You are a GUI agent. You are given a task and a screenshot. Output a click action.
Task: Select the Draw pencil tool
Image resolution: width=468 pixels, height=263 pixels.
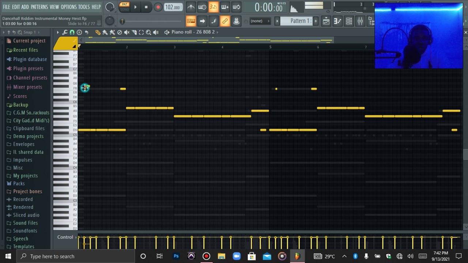[98, 32]
